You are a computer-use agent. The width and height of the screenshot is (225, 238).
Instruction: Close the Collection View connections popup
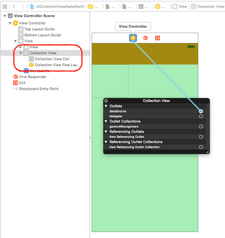106,101
